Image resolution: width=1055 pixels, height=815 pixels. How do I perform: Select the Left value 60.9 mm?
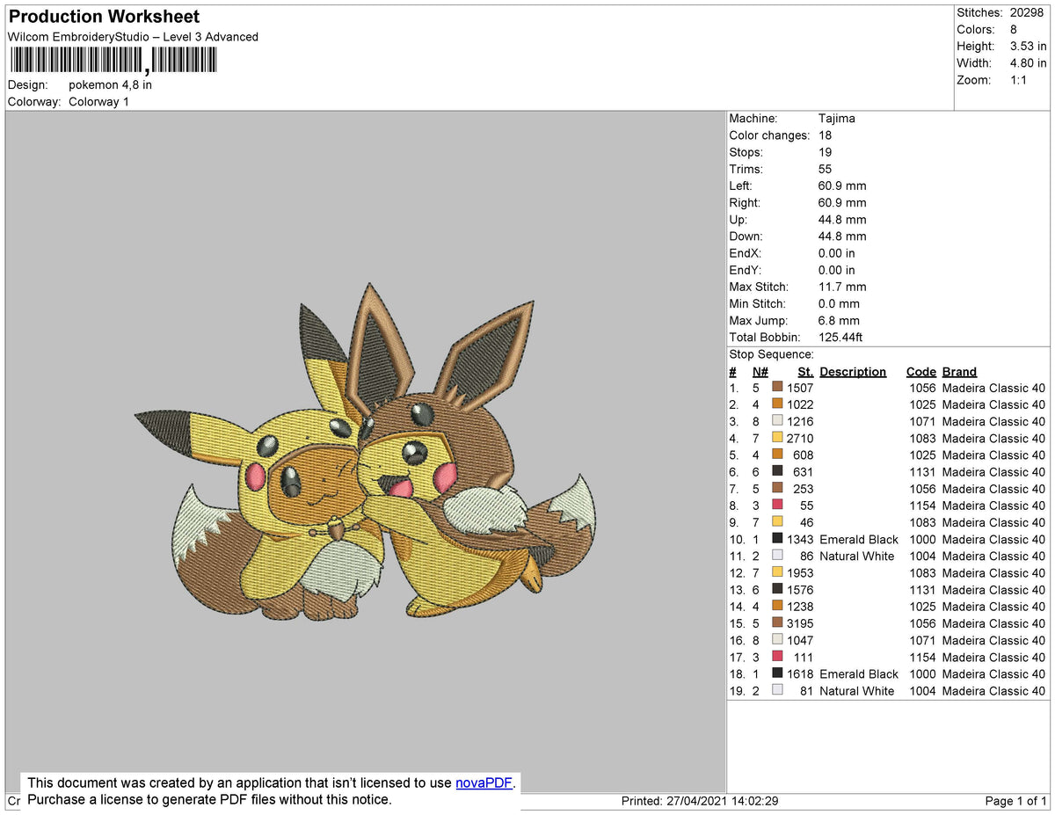tap(841, 186)
